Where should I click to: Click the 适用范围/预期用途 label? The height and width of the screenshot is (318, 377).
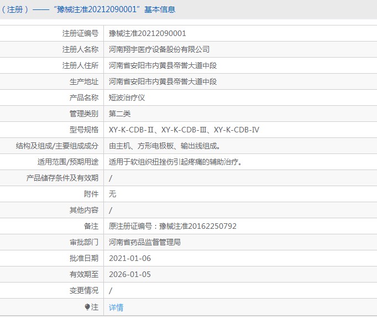(68, 162)
